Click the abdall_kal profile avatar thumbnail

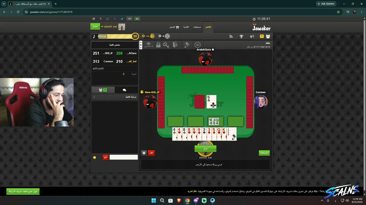122,27
